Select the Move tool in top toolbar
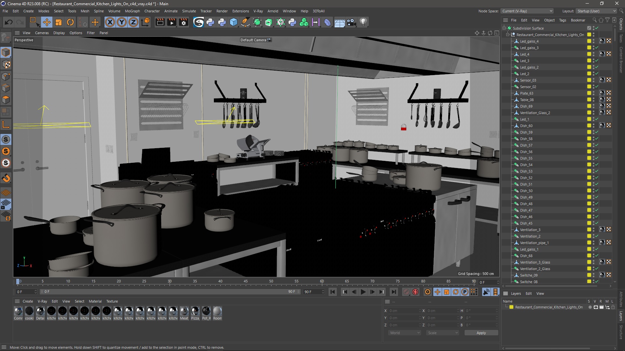This screenshot has width=625, height=351. pyautogui.click(x=47, y=22)
